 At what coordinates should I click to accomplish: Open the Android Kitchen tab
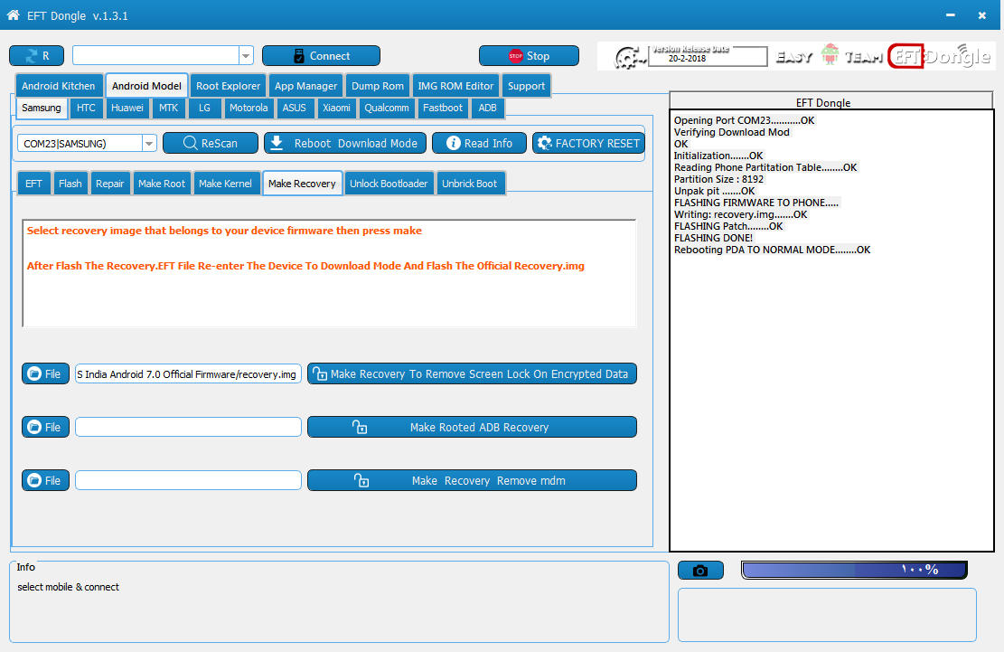coord(58,86)
